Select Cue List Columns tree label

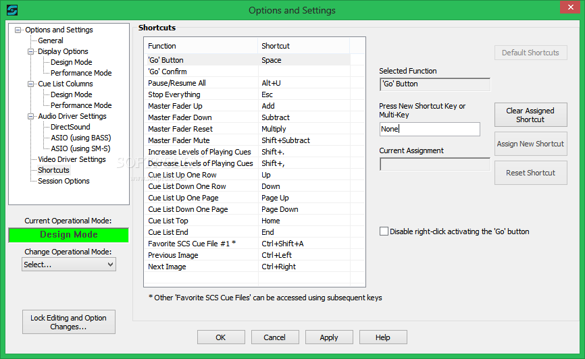(x=66, y=84)
